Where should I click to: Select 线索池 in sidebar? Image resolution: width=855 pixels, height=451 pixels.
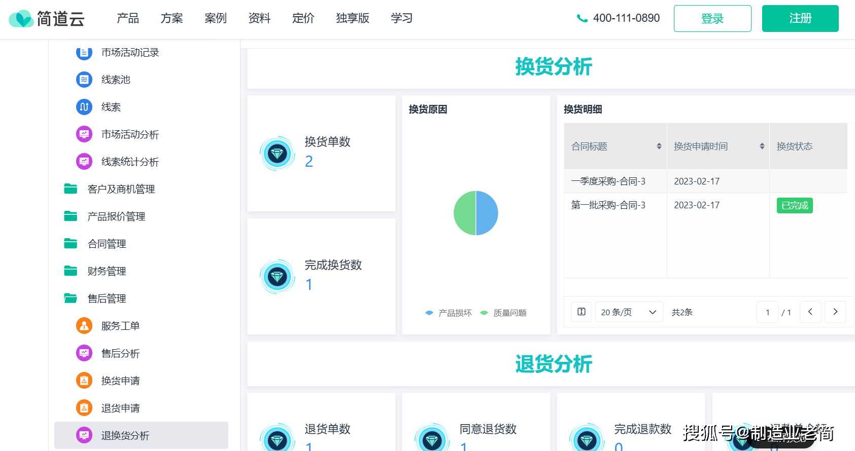point(116,80)
